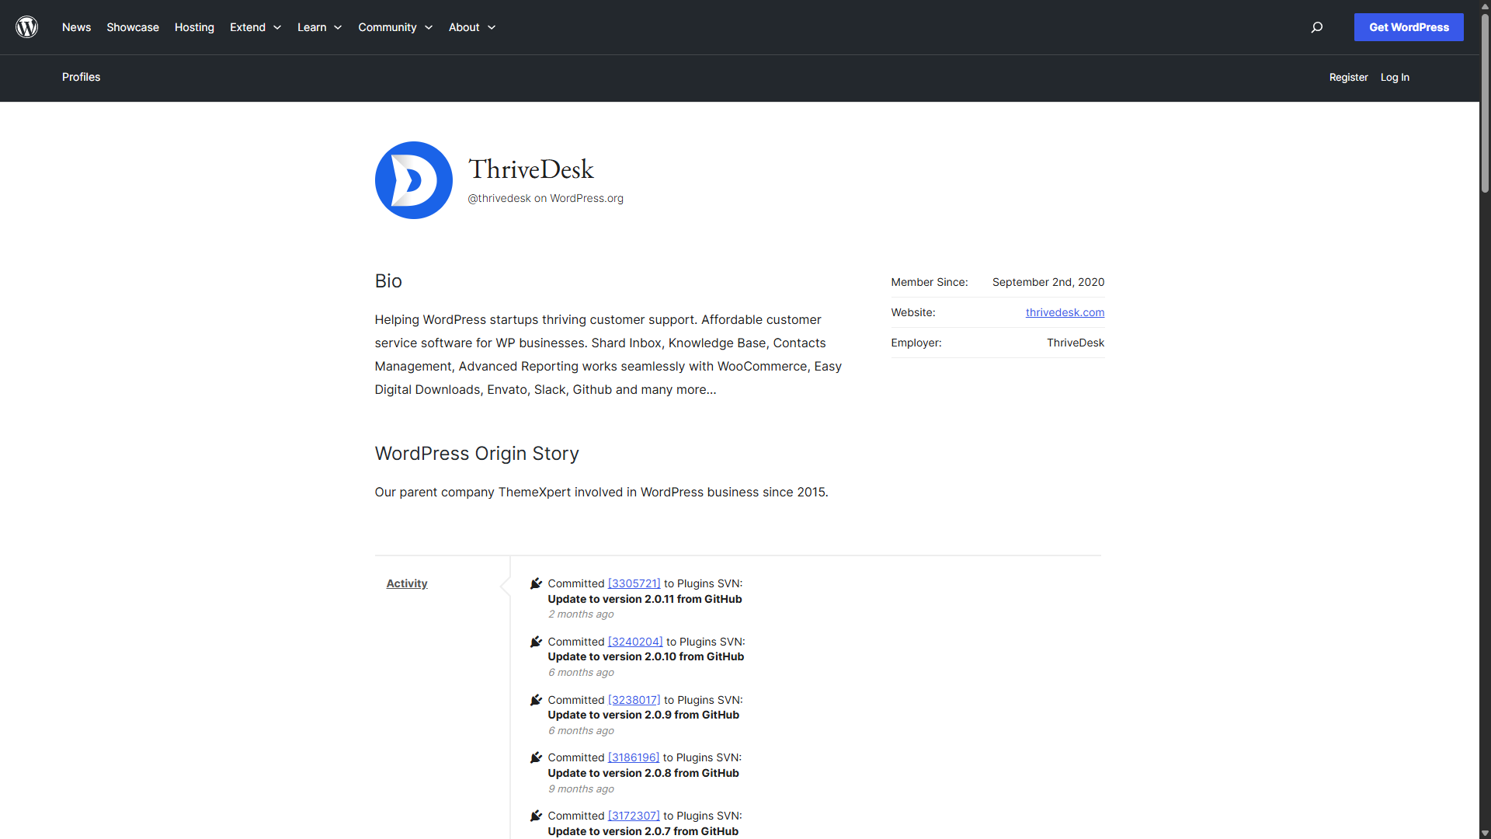This screenshot has width=1491, height=839.
Task: Click the ThriveDesk avatar image
Action: pyautogui.click(x=414, y=180)
